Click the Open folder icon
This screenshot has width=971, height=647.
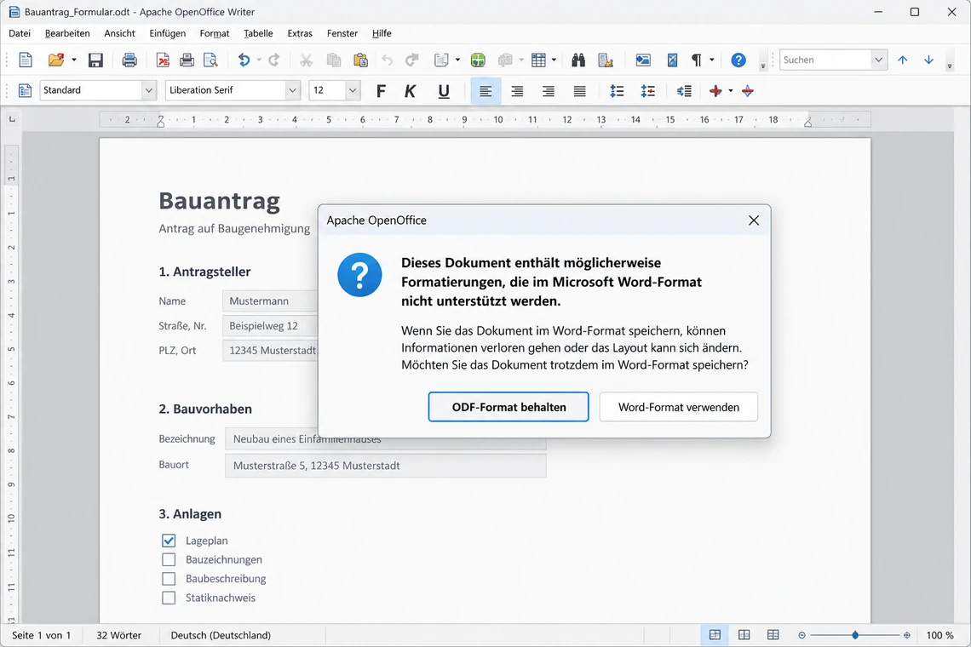pyautogui.click(x=55, y=60)
